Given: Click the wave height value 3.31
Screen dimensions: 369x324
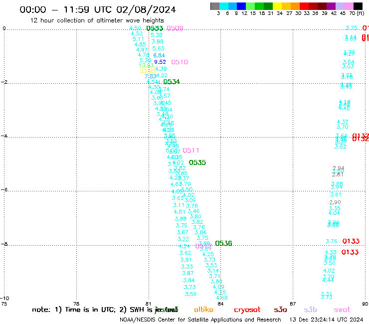Looking at the screenshot, I should coord(327,294).
